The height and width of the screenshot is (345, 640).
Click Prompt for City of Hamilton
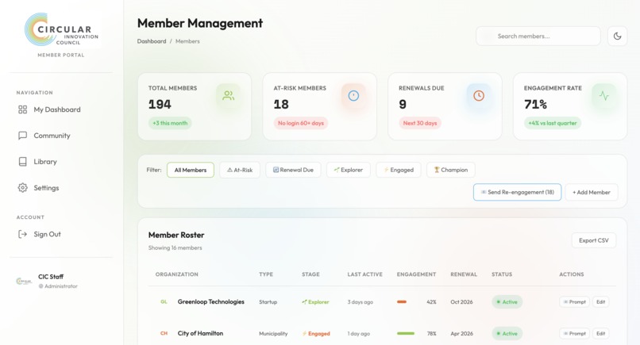[x=574, y=333]
